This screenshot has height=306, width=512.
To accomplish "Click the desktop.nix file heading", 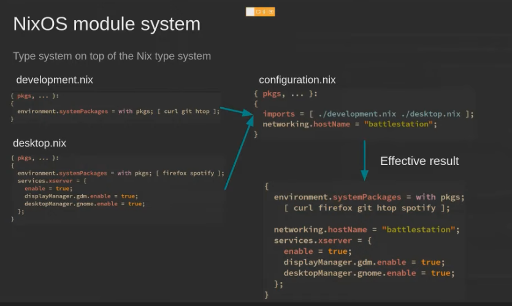I will tap(39, 143).
